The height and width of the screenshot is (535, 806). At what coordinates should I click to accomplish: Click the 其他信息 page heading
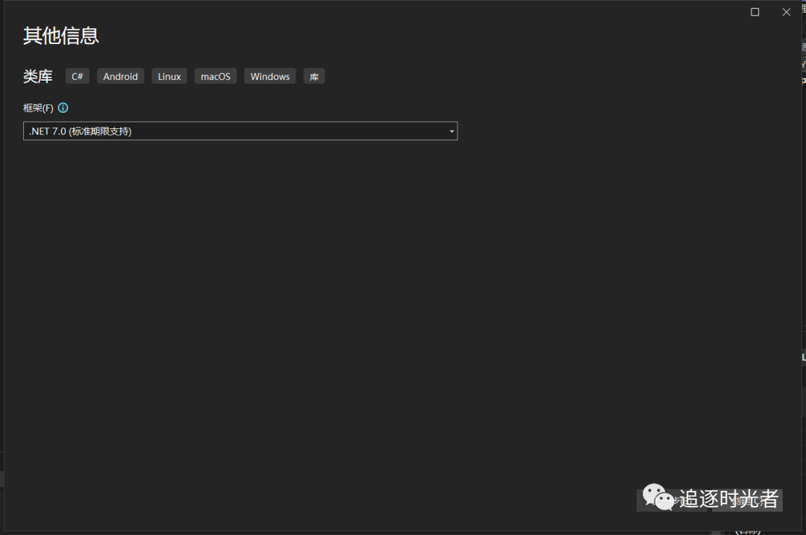(x=60, y=36)
